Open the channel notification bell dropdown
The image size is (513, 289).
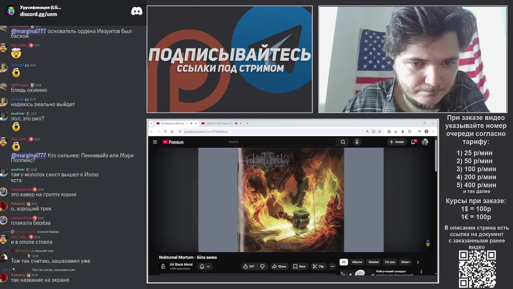[x=205, y=266]
